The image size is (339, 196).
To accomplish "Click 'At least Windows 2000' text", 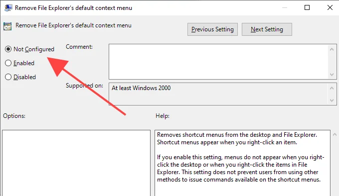I will 141,88.
